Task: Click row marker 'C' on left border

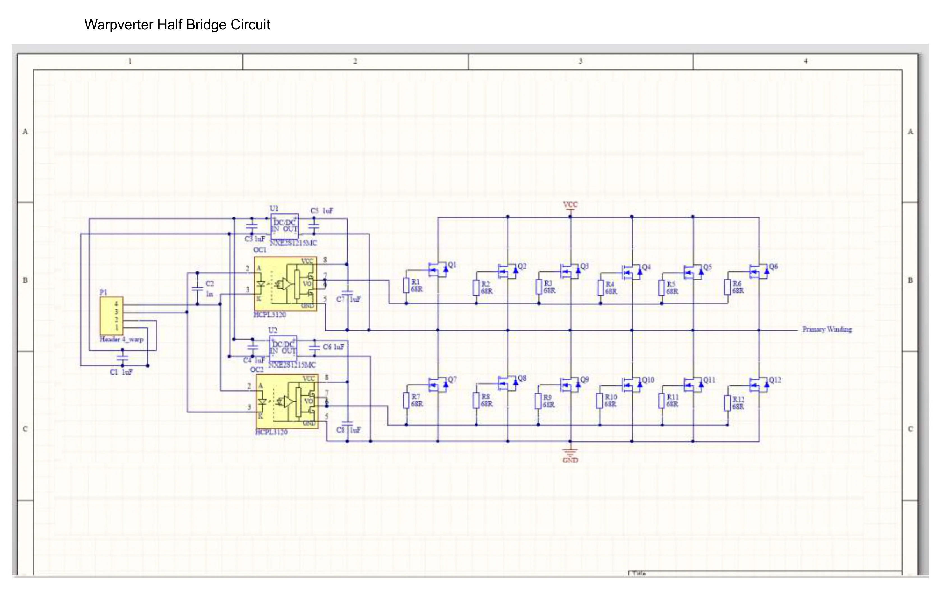Action: tap(25, 429)
